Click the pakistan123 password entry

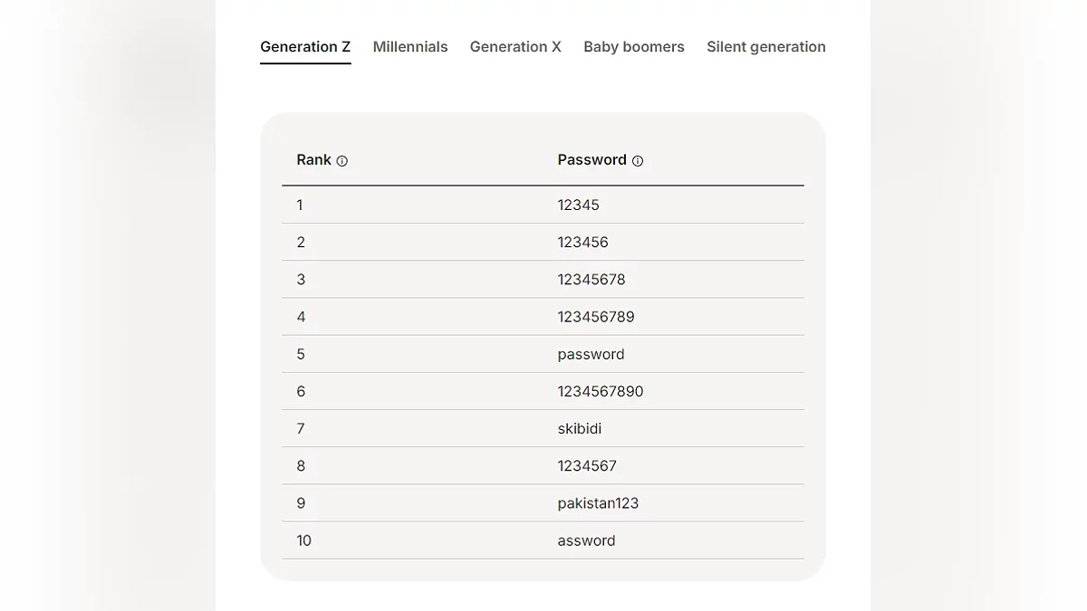[598, 503]
